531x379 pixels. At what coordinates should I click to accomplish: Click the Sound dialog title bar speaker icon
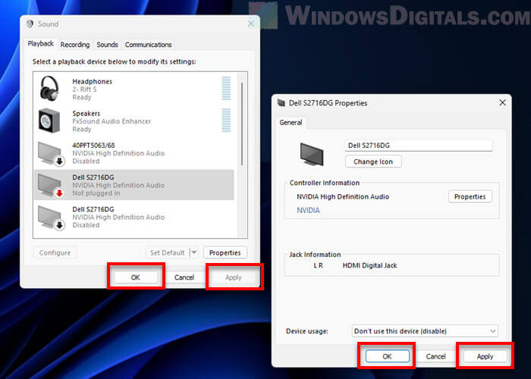pyautogui.click(x=30, y=23)
